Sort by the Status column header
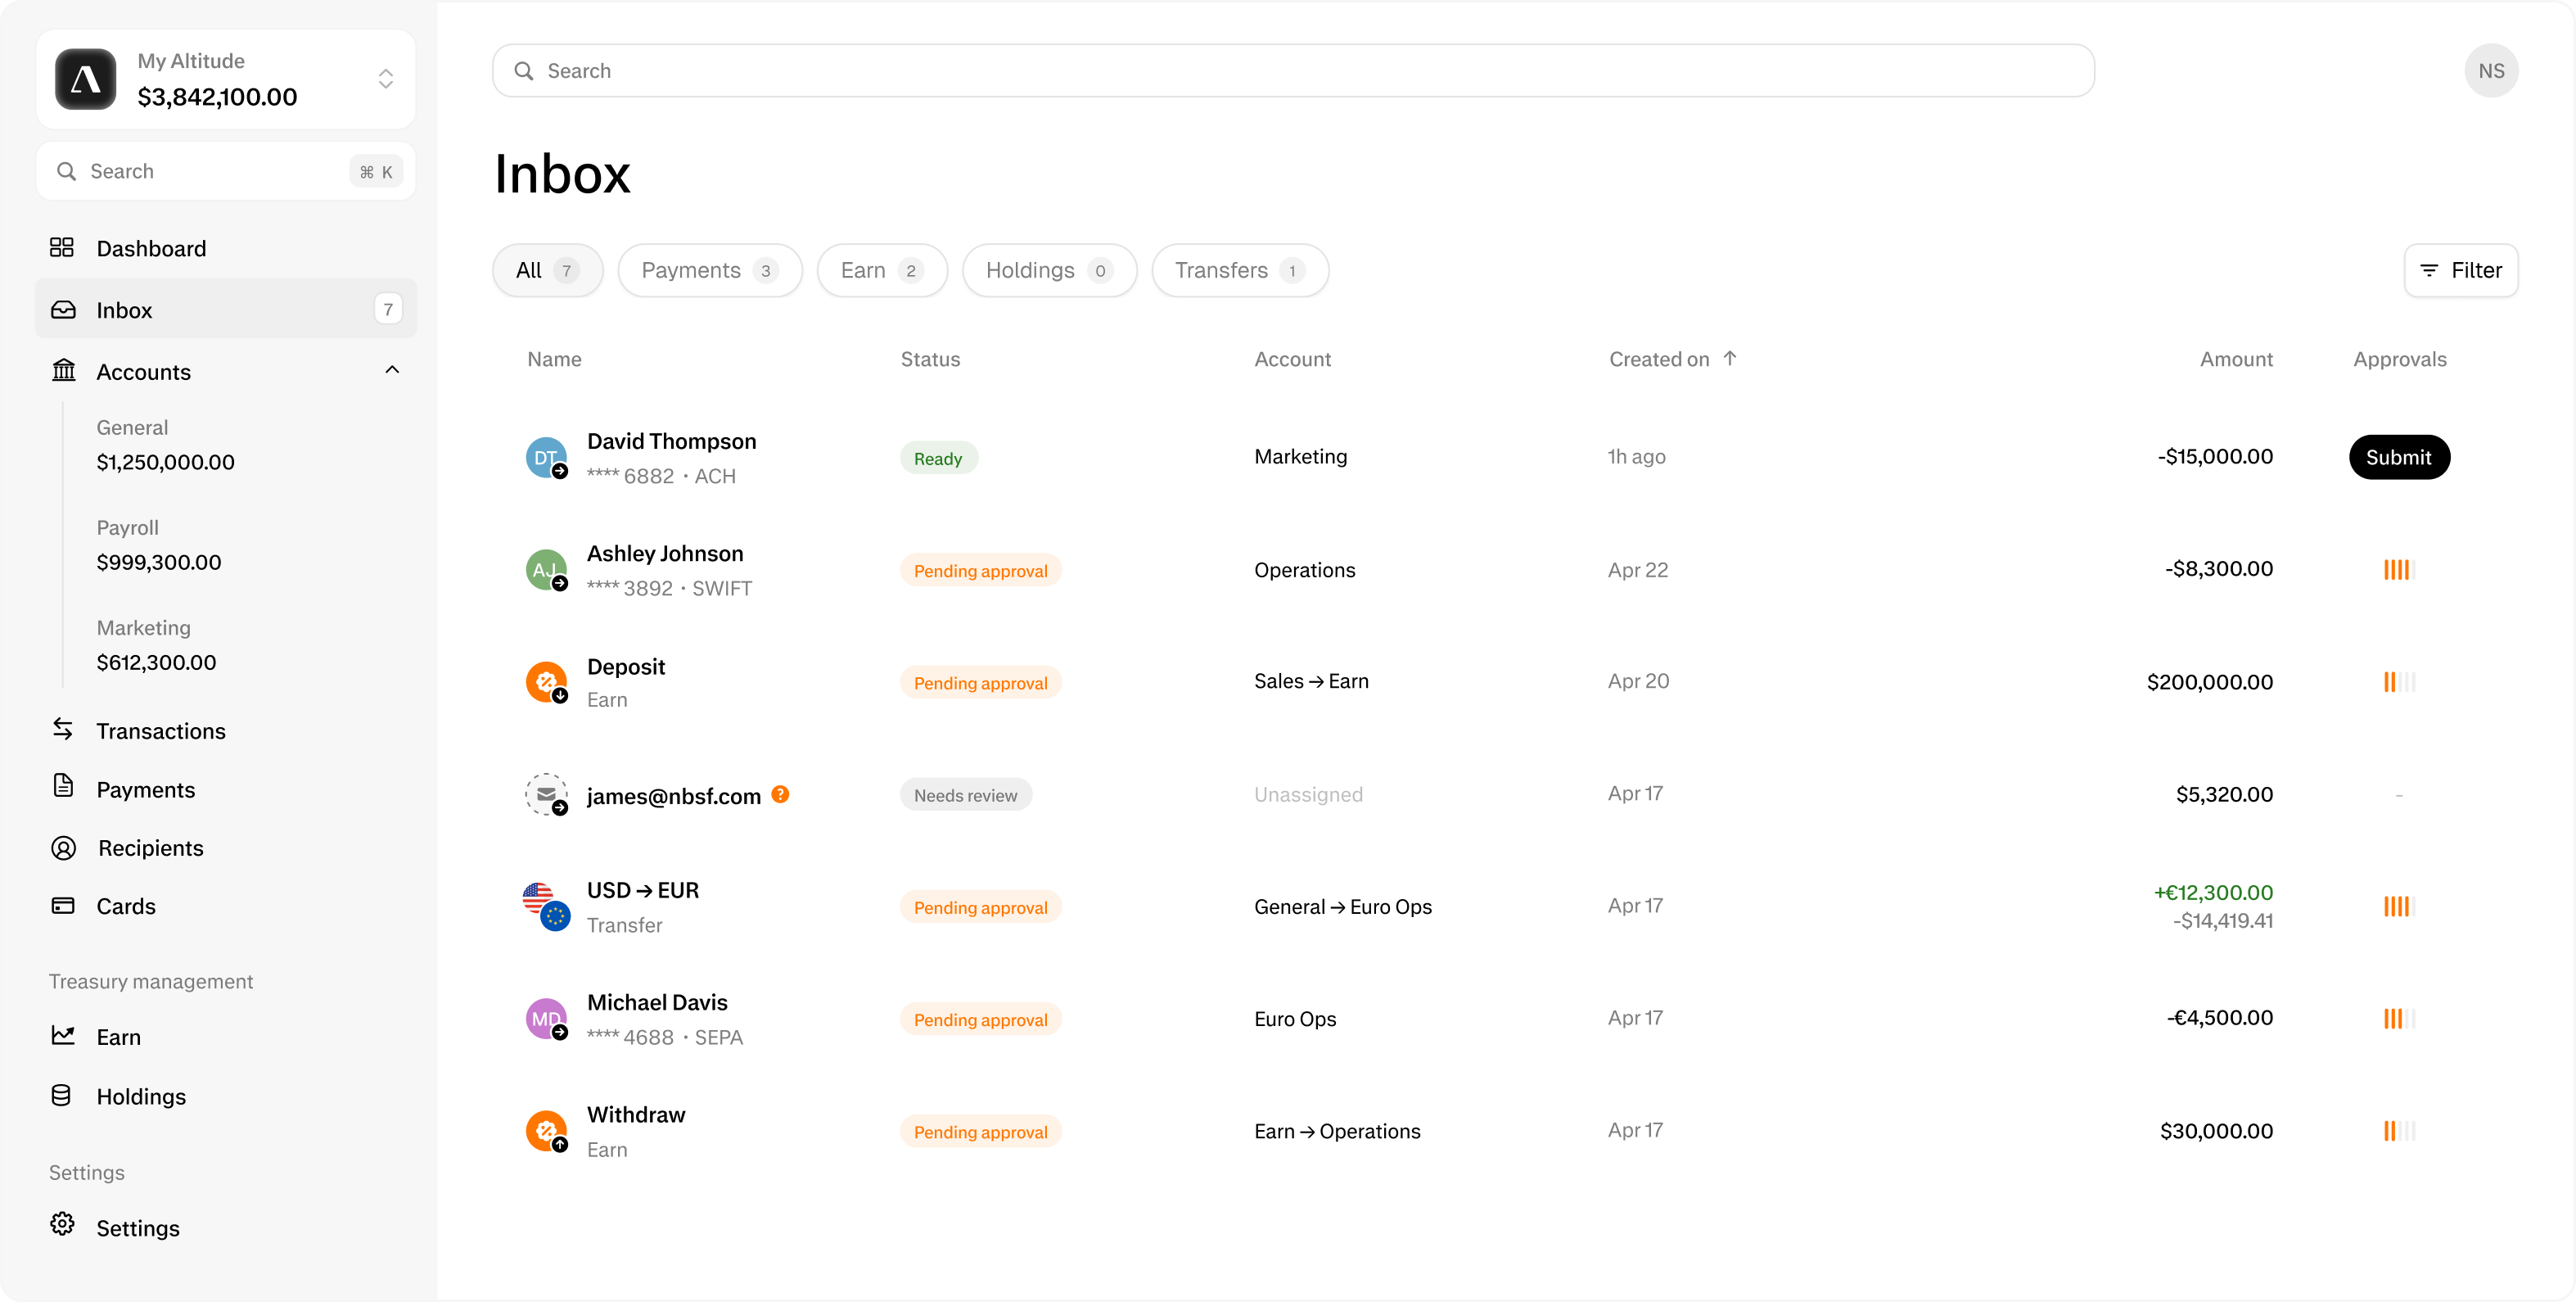2576x1302 pixels. (930, 359)
